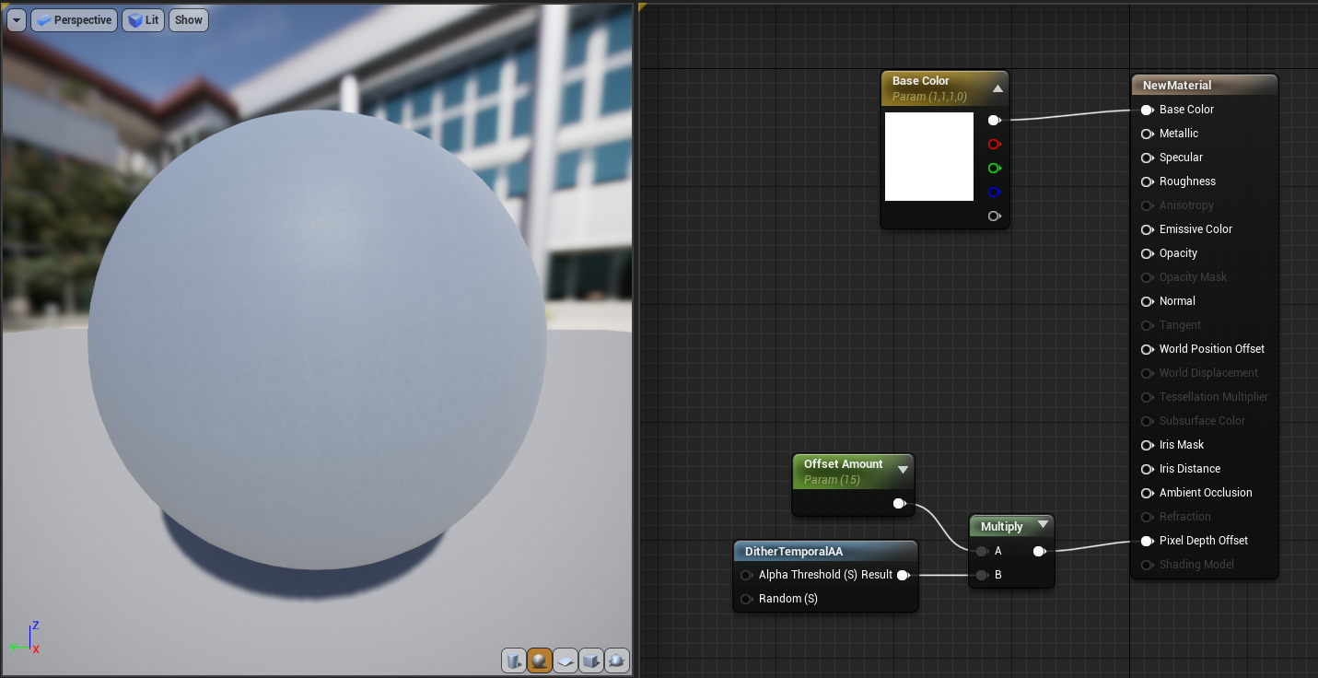Use the teapot custom preview mesh
The width and height of the screenshot is (1318, 678).
[x=617, y=660]
